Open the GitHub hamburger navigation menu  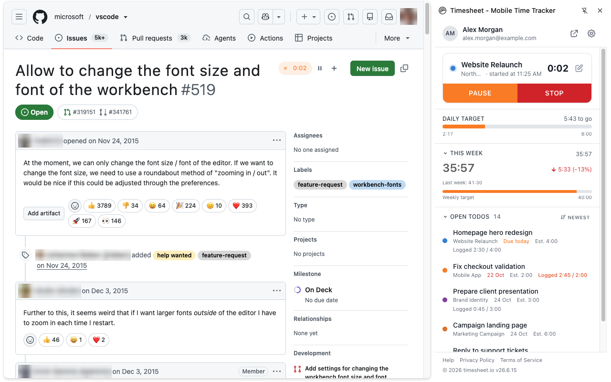[x=19, y=17]
